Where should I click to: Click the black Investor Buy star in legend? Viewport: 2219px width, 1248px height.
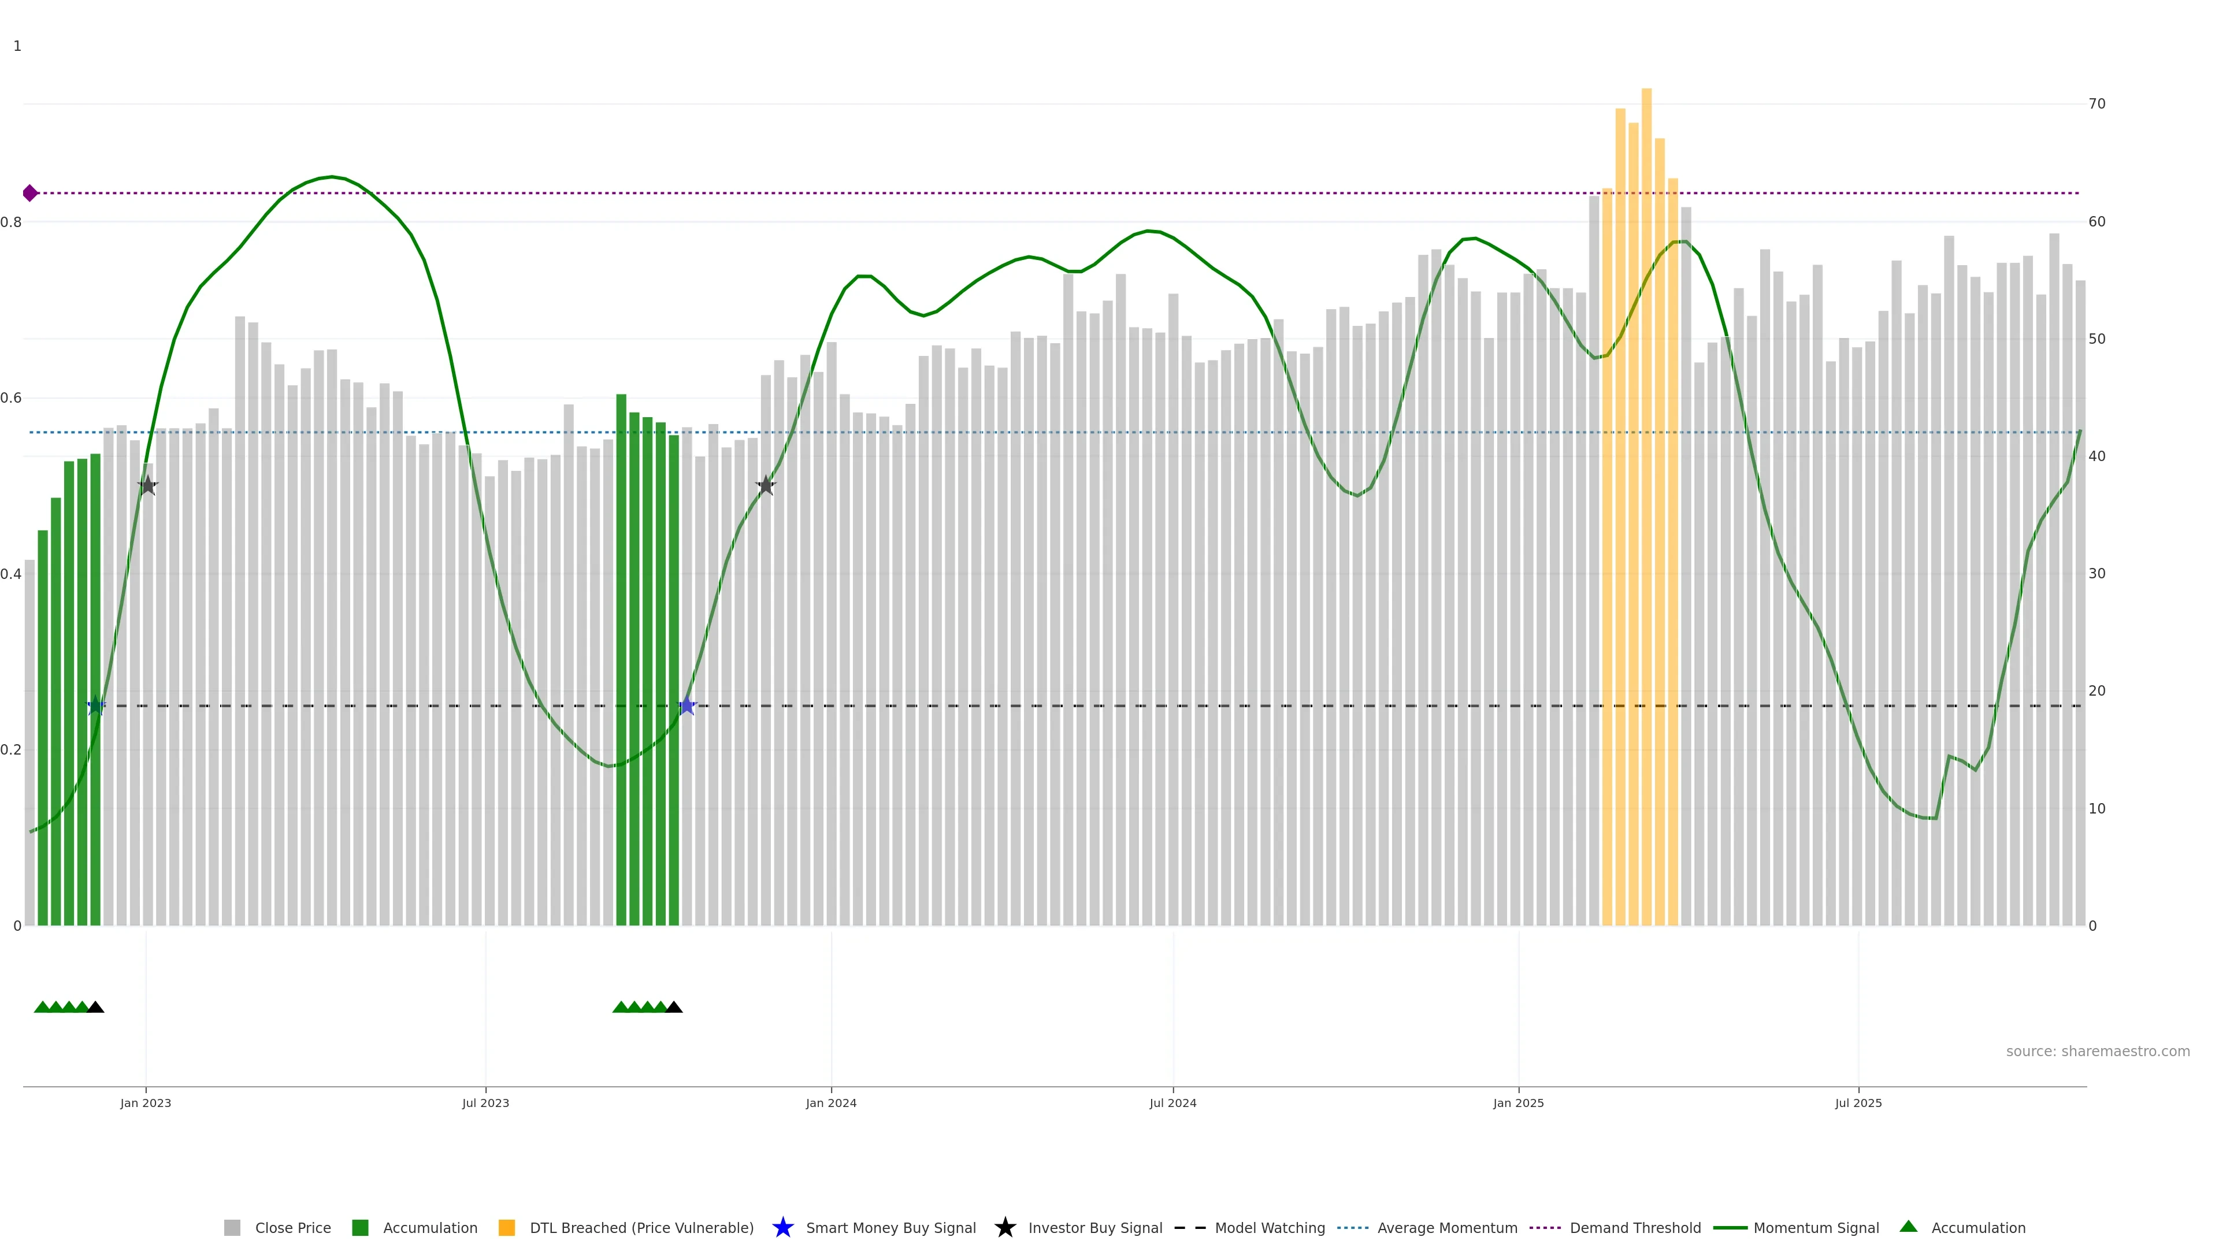tap(1004, 1227)
